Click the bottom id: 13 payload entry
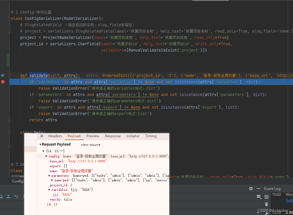 52,204
